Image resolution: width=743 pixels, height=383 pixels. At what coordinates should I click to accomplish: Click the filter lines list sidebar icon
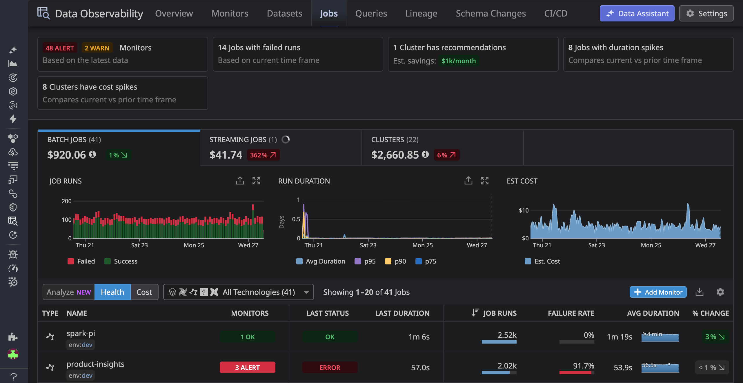click(x=13, y=166)
